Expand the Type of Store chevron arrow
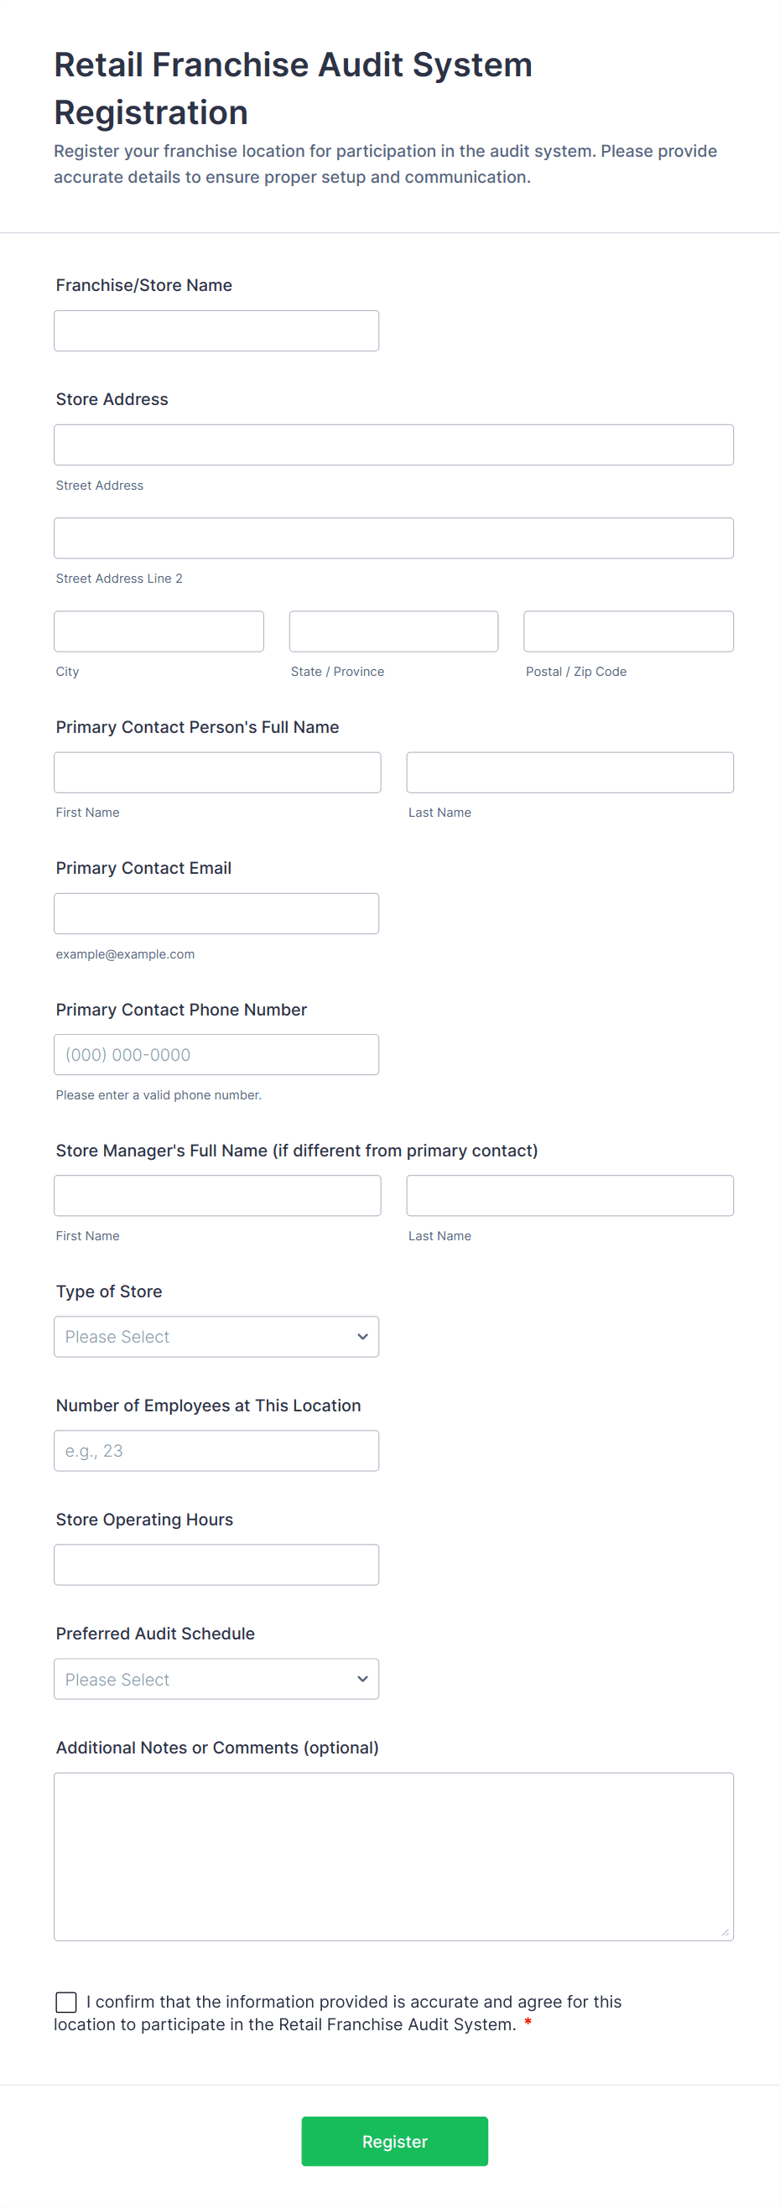The image size is (780, 2208). point(362,1336)
